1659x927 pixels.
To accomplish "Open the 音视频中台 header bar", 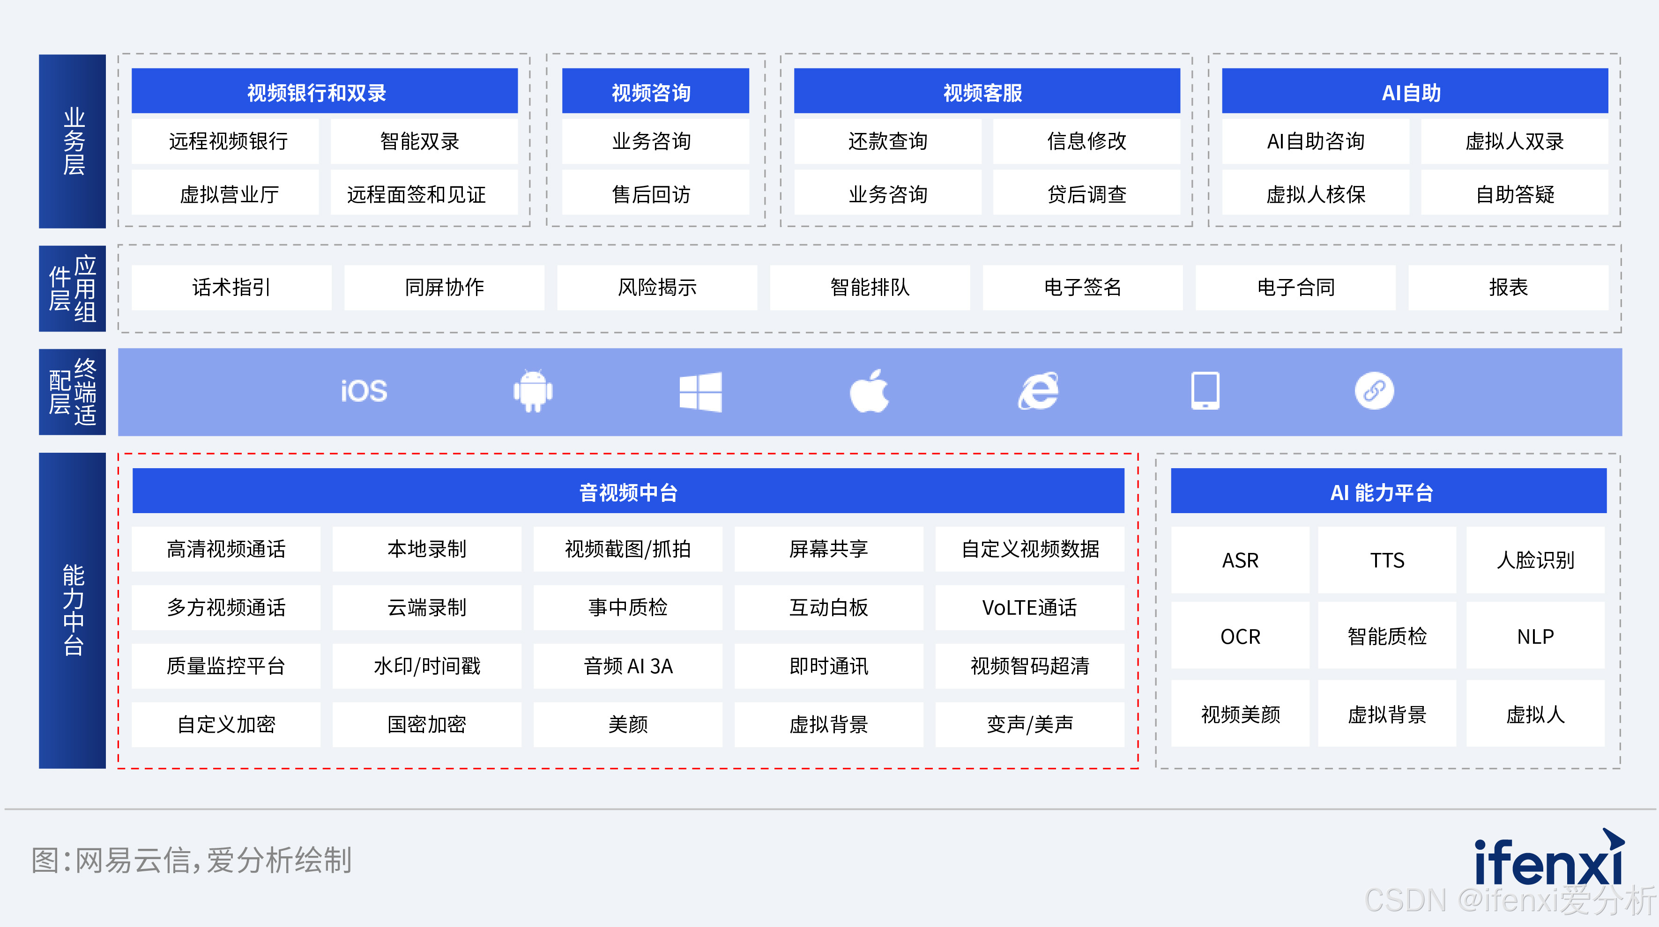I will coord(628,491).
